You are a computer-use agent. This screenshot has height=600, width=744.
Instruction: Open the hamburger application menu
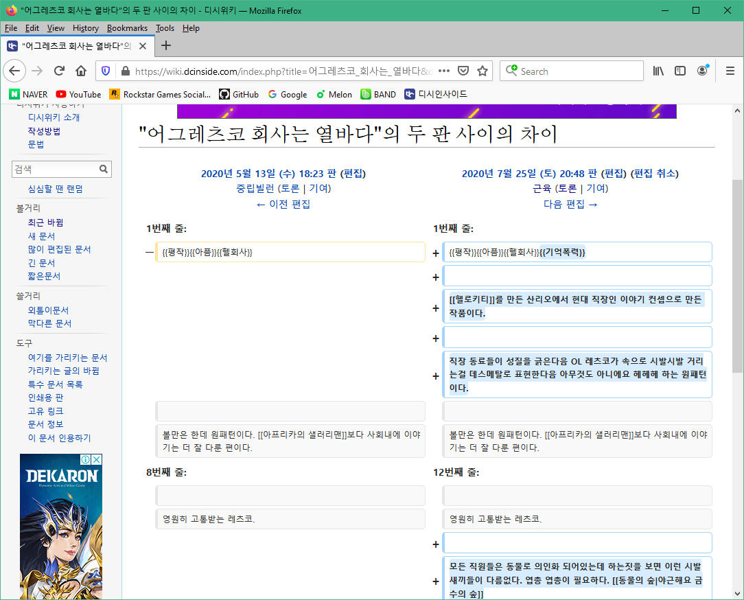click(x=730, y=71)
